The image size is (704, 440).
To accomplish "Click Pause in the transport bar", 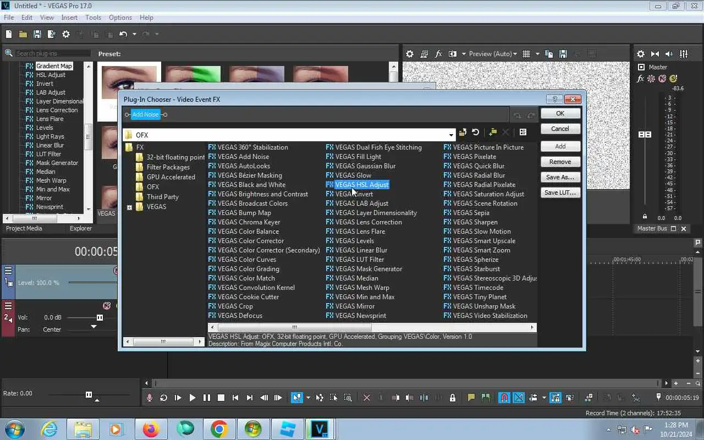I will (x=207, y=398).
